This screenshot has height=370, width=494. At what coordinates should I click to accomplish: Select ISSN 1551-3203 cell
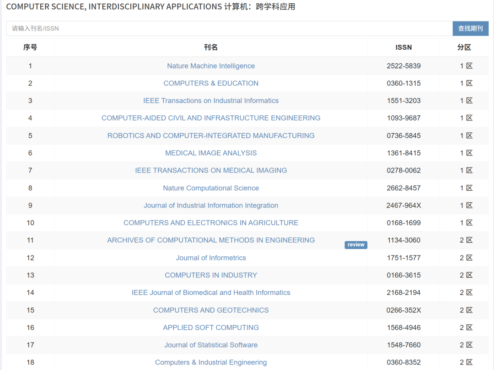[x=403, y=100]
